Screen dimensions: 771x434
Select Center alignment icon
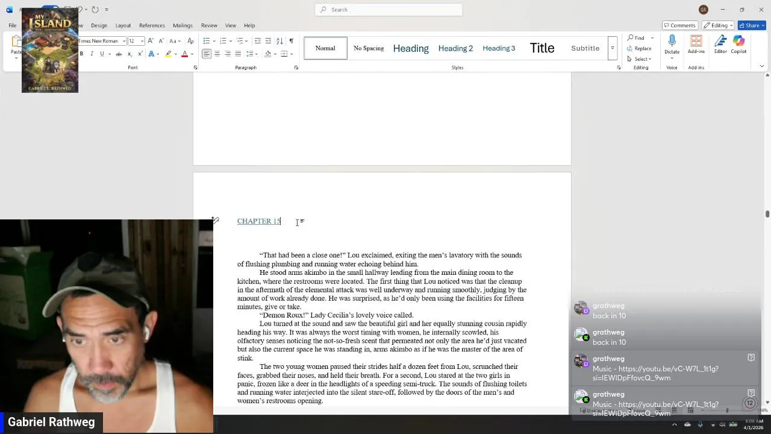tap(217, 54)
